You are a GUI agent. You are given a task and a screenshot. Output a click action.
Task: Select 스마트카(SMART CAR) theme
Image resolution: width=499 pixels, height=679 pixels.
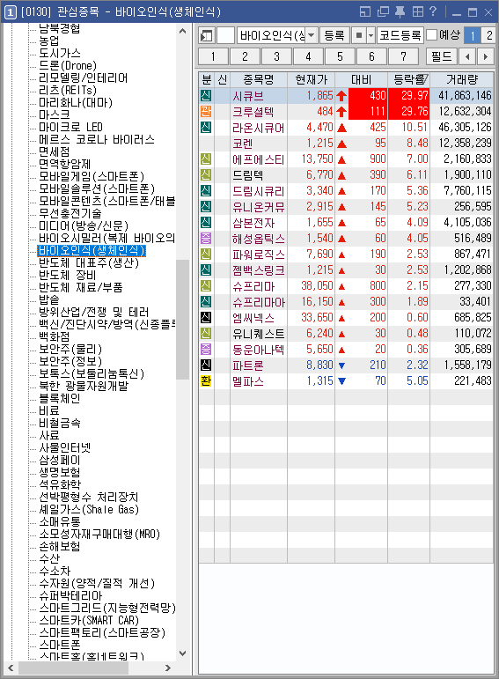coord(89,620)
